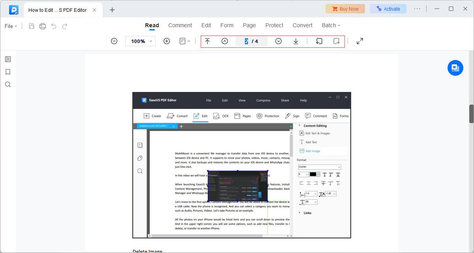474x253 pixels.
Task: Rotate the page counterclockwise
Action: 319,41
